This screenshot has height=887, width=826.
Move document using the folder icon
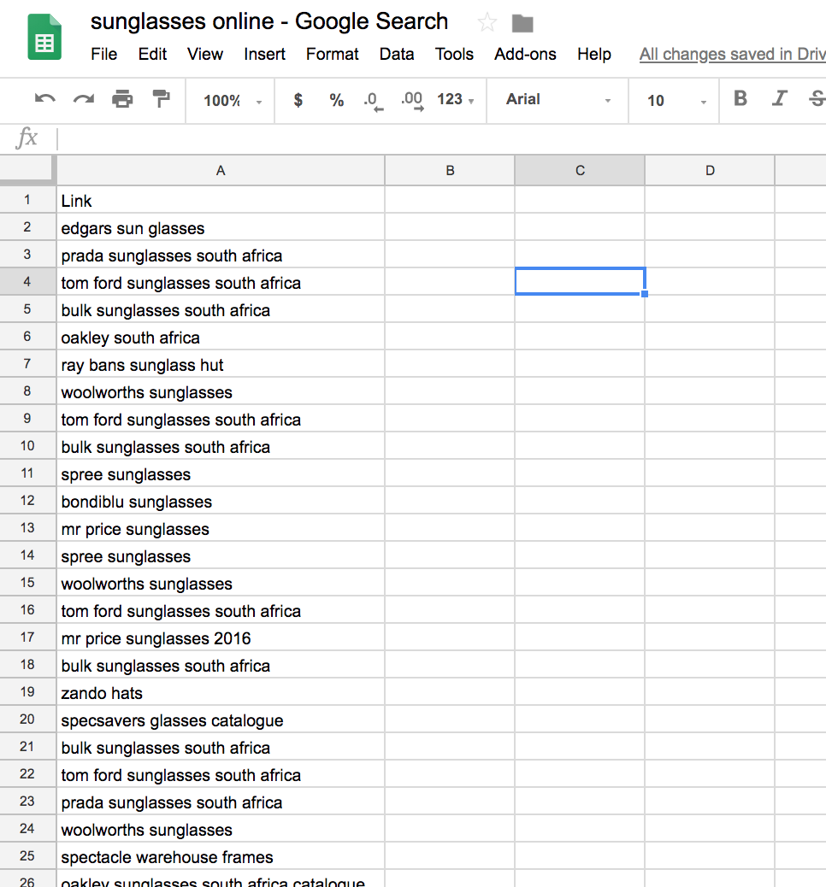pyautogui.click(x=522, y=23)
